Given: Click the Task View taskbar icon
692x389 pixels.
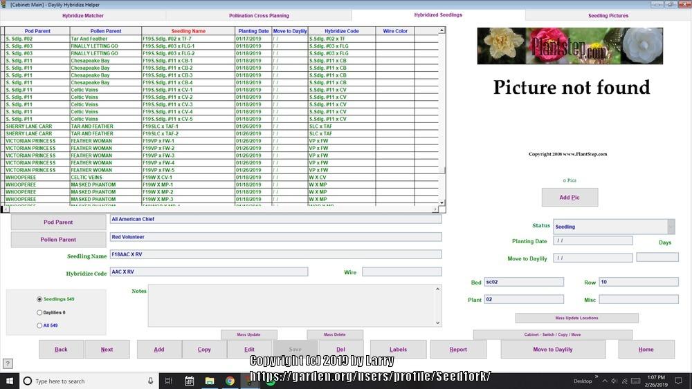Looking at the screenshot, I should click(x=169, y=381).
